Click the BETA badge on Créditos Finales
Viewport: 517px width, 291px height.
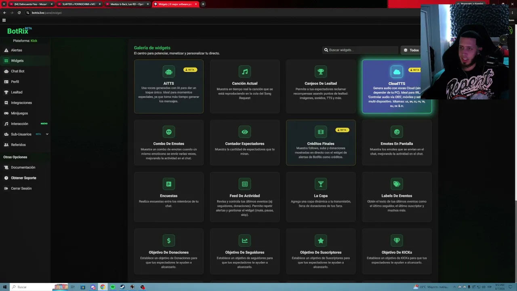342,130
